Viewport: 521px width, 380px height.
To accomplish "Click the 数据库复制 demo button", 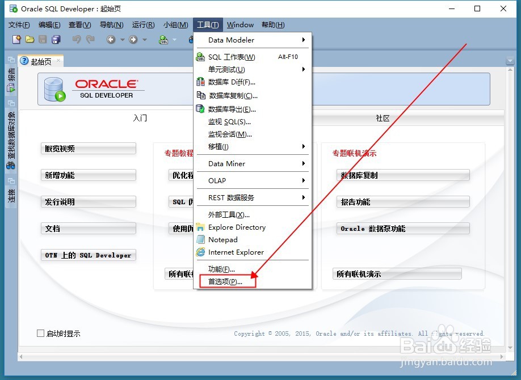I will (403, 175).
